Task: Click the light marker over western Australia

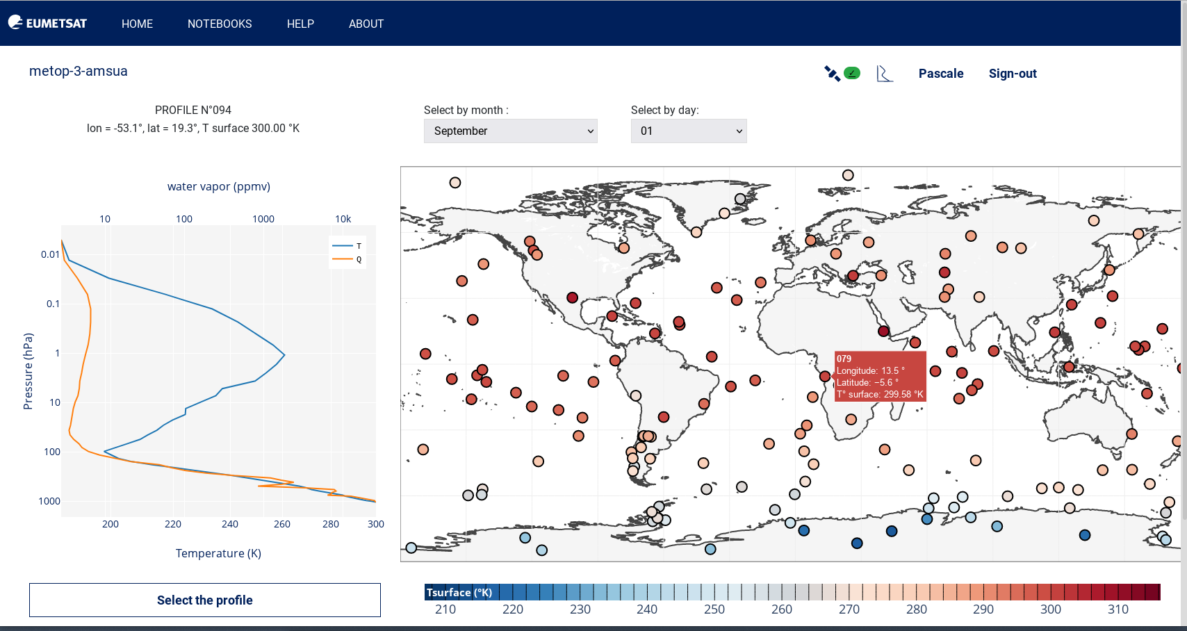Action: 976,461
